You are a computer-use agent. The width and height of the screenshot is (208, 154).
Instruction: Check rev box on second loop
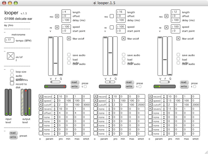[112, 27]
